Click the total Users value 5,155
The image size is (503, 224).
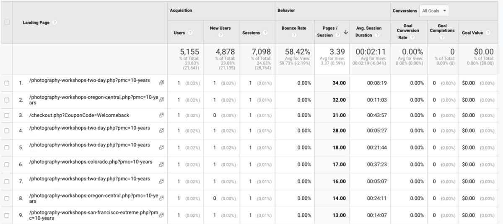tap(189, 51)
